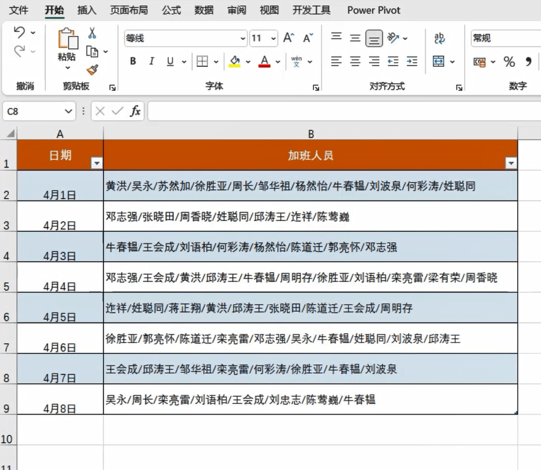Open the filter dropdown on 加班人员 column
Image resolution: width=541 pixels, height=470 pixels.
pyautogui.click(x=511, y=162)
